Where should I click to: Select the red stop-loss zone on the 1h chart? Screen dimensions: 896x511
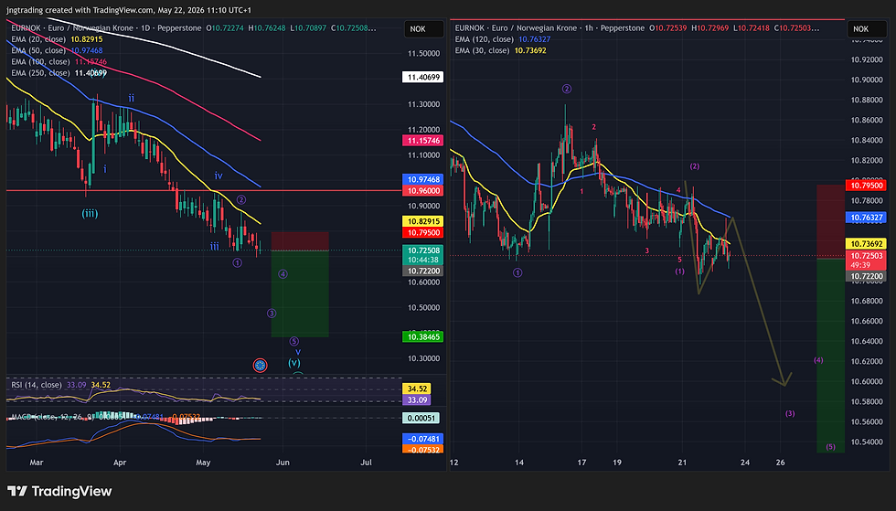(830, 222)
